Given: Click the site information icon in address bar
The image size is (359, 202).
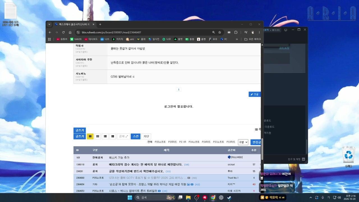Looking at the screenshot, I should coord(78,32).
